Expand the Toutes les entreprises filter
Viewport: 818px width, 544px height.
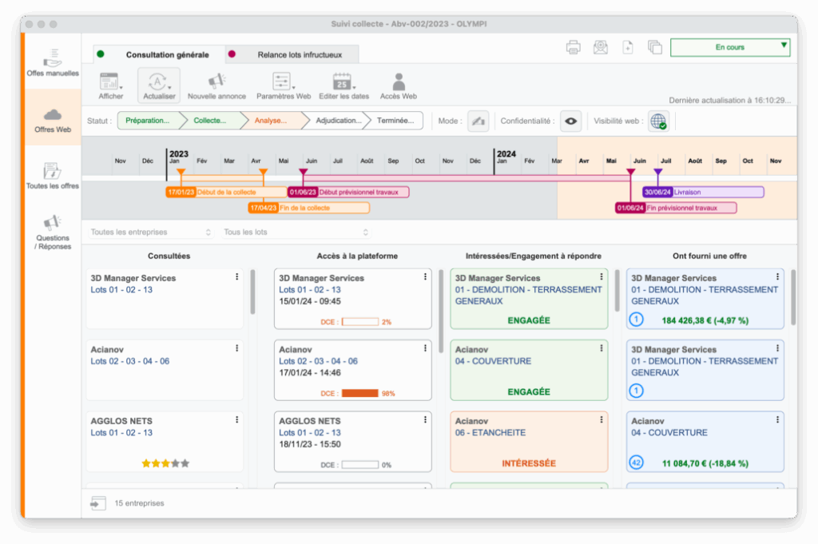point(151,232)
